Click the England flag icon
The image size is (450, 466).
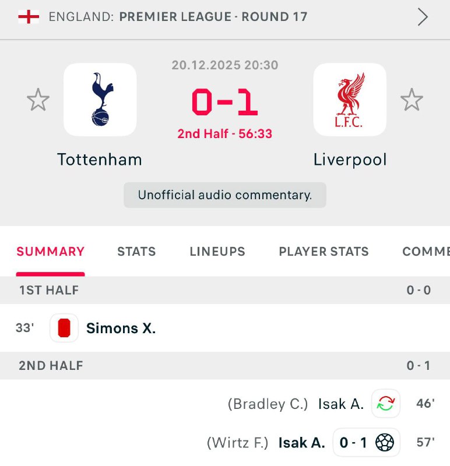pyautogui.click(x=29, y=17)
